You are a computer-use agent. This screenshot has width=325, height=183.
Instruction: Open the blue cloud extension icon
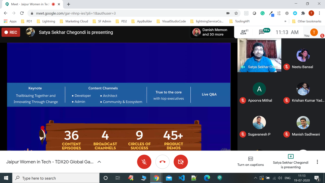295,13
